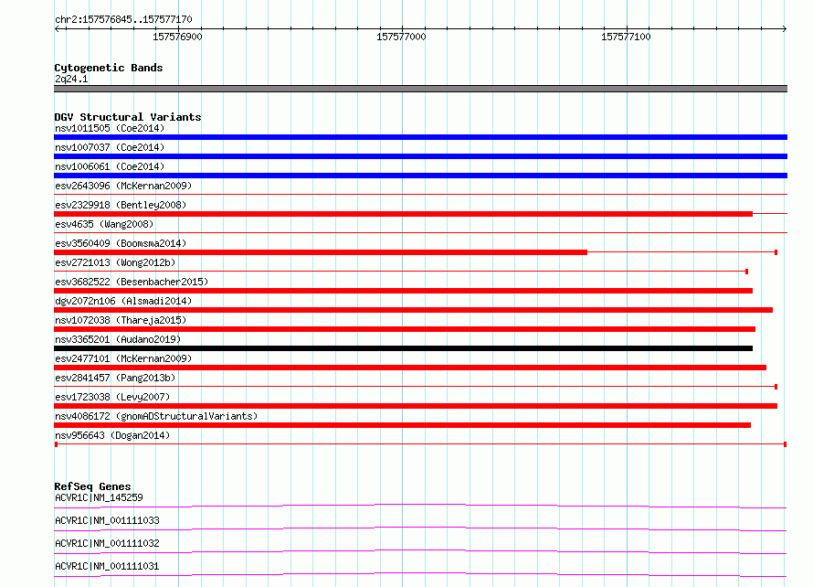
Task: Click the red bar for esv3682522
Action: (x=404, y=291)
